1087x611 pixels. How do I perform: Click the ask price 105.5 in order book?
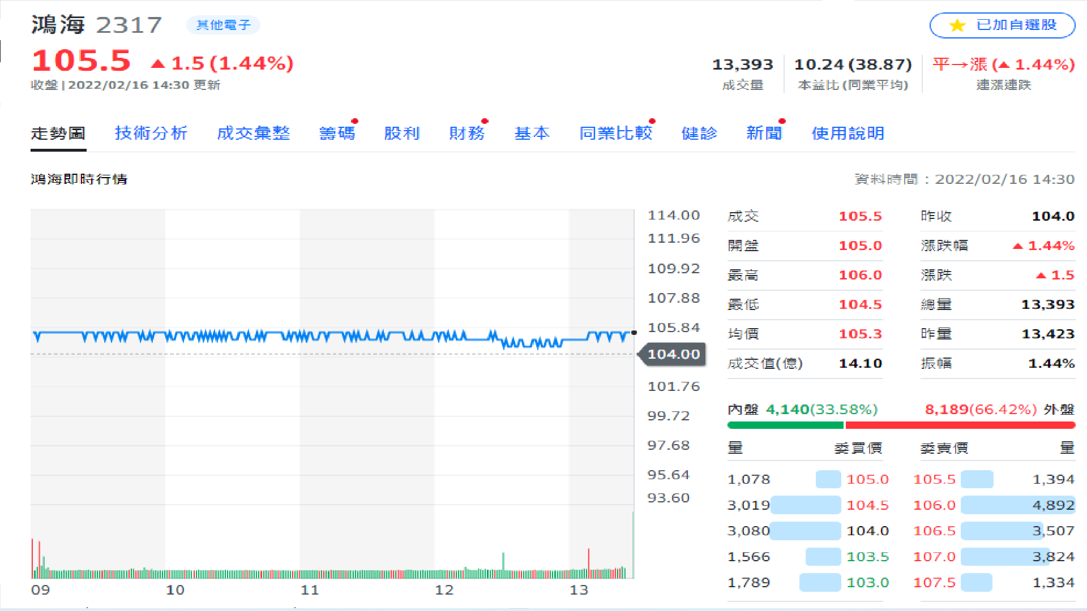(x=934, y=479)
